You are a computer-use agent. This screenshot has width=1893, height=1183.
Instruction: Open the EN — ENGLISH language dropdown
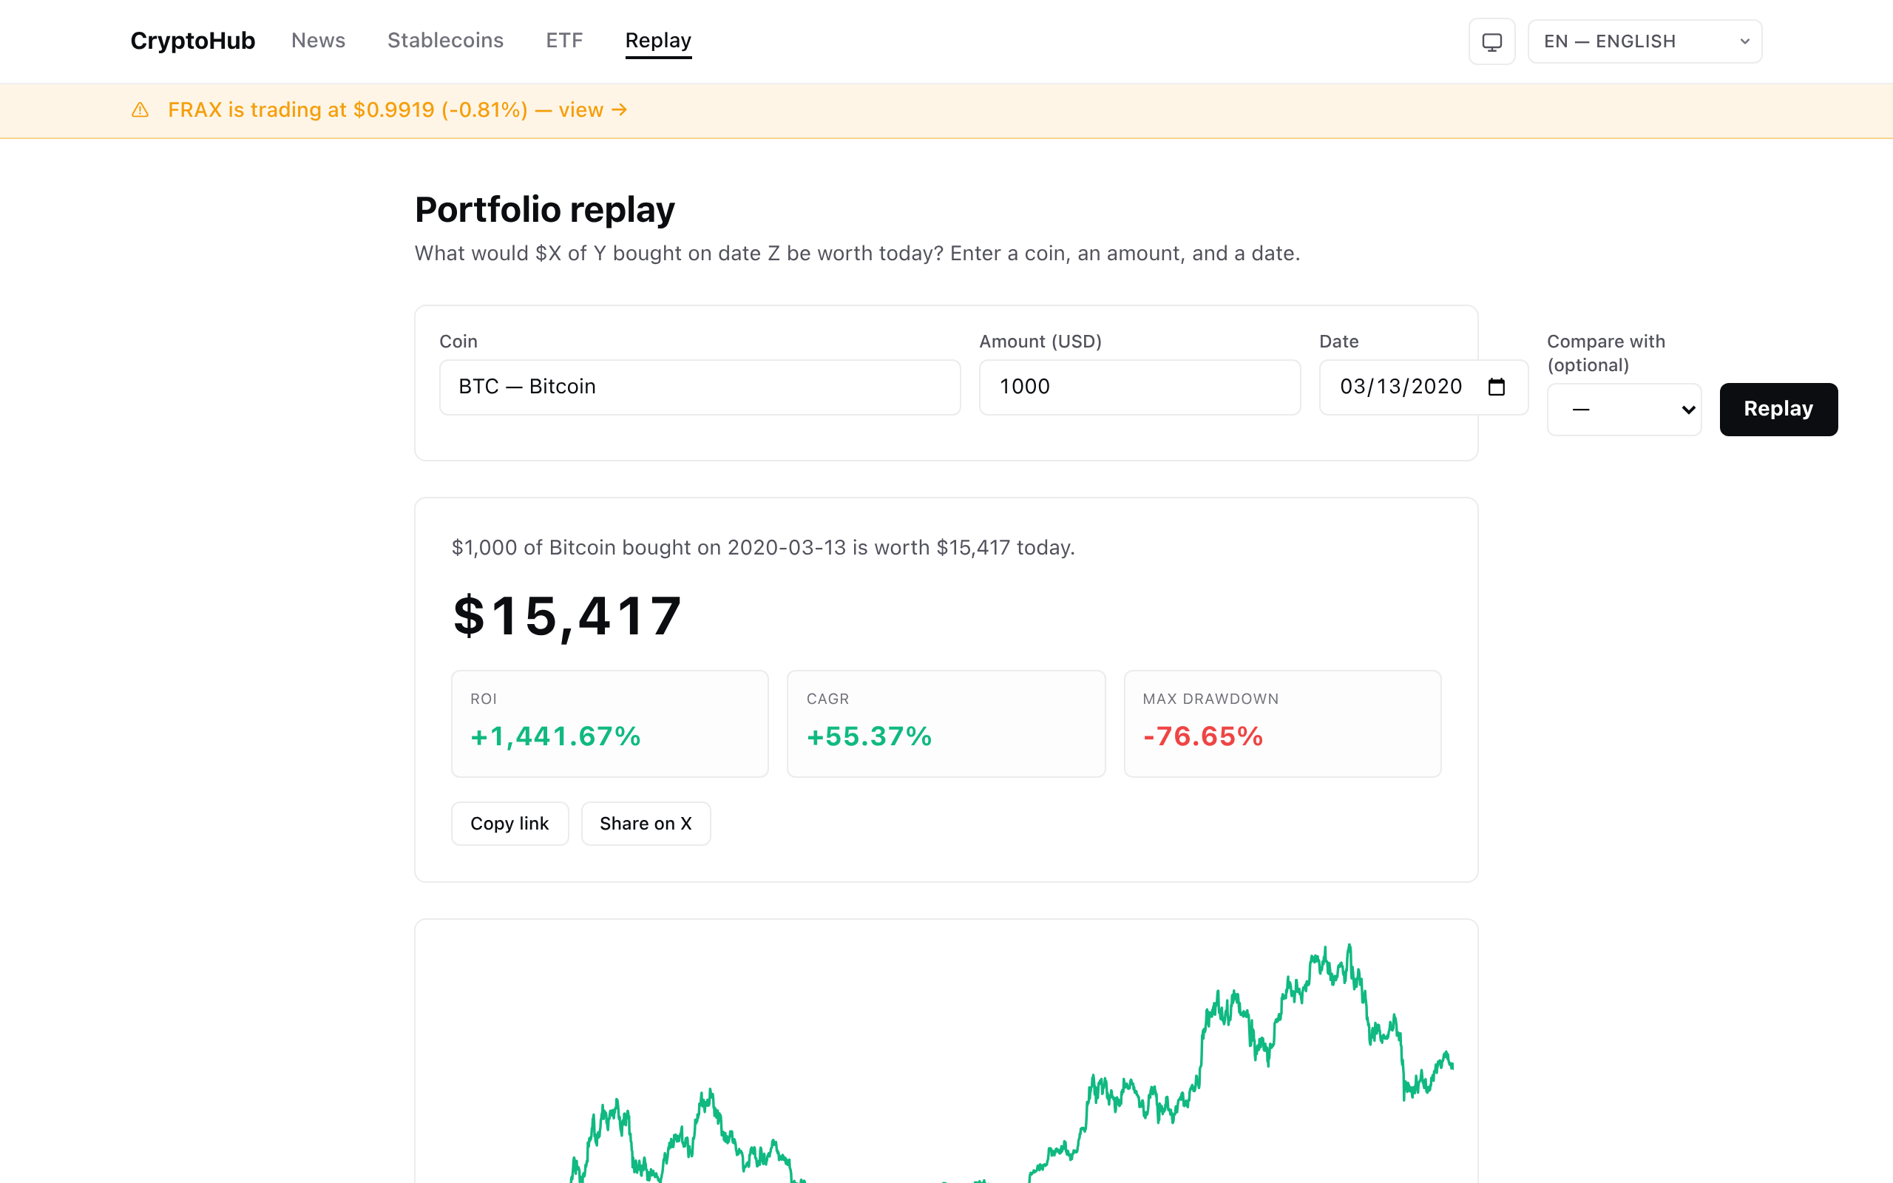click(1645, 41)
